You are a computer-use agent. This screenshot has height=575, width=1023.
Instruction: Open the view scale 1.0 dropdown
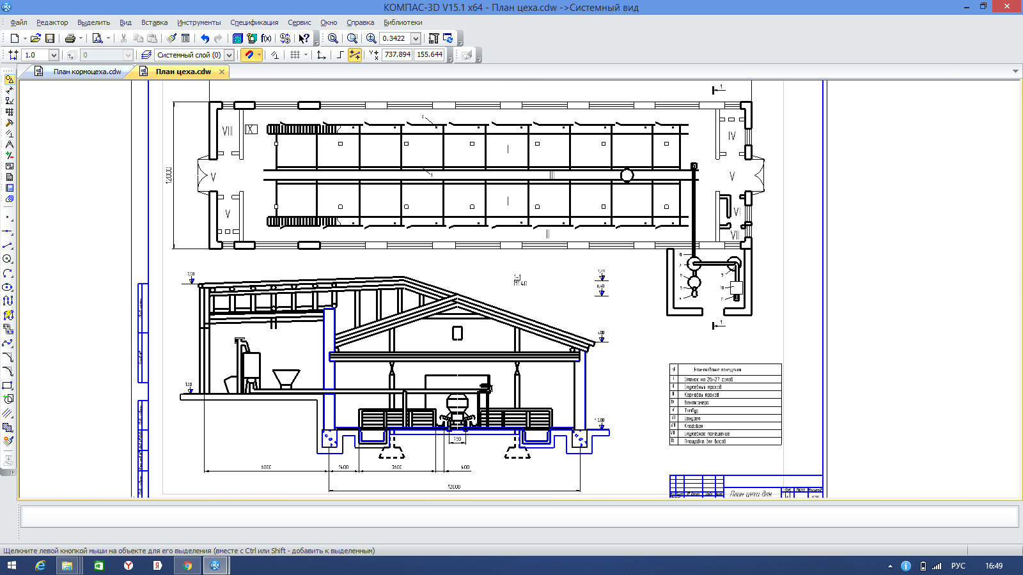54,55
